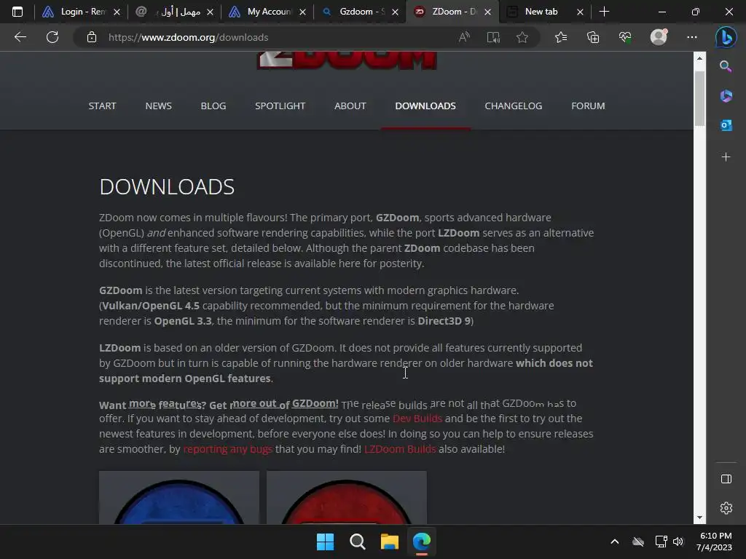This screenshot has height=559, width=746.
Task: Show hidden system tray icons
Action: pyautogui.click(x=615, y=542)
